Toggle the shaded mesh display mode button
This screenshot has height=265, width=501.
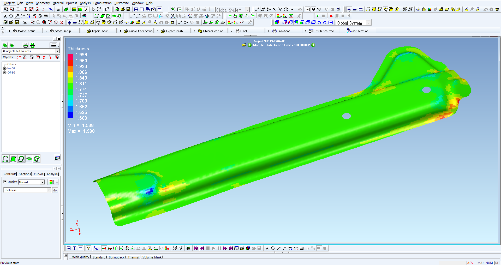(x=13, y=159)
